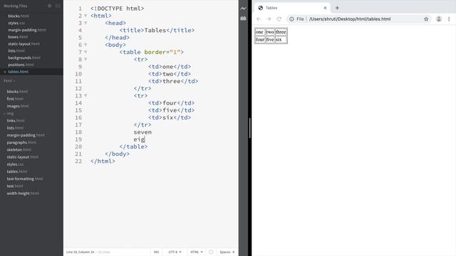Go forward in Chrome

pyautogui.click(x=269, y=19)
